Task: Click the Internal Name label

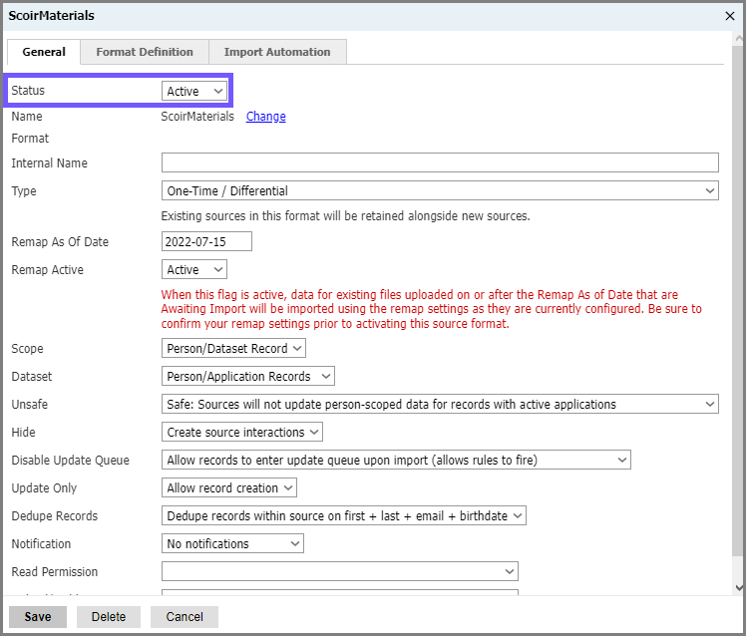Action: tap(50, 163)
